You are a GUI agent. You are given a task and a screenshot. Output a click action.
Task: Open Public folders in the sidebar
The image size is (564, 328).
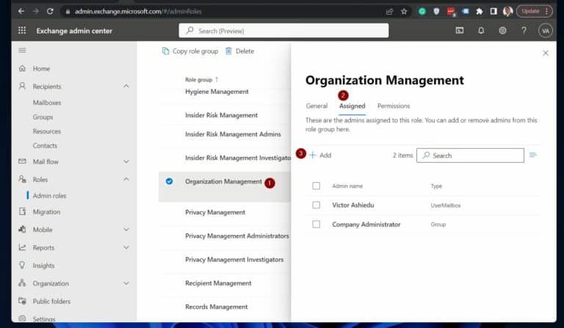(51, 302)
